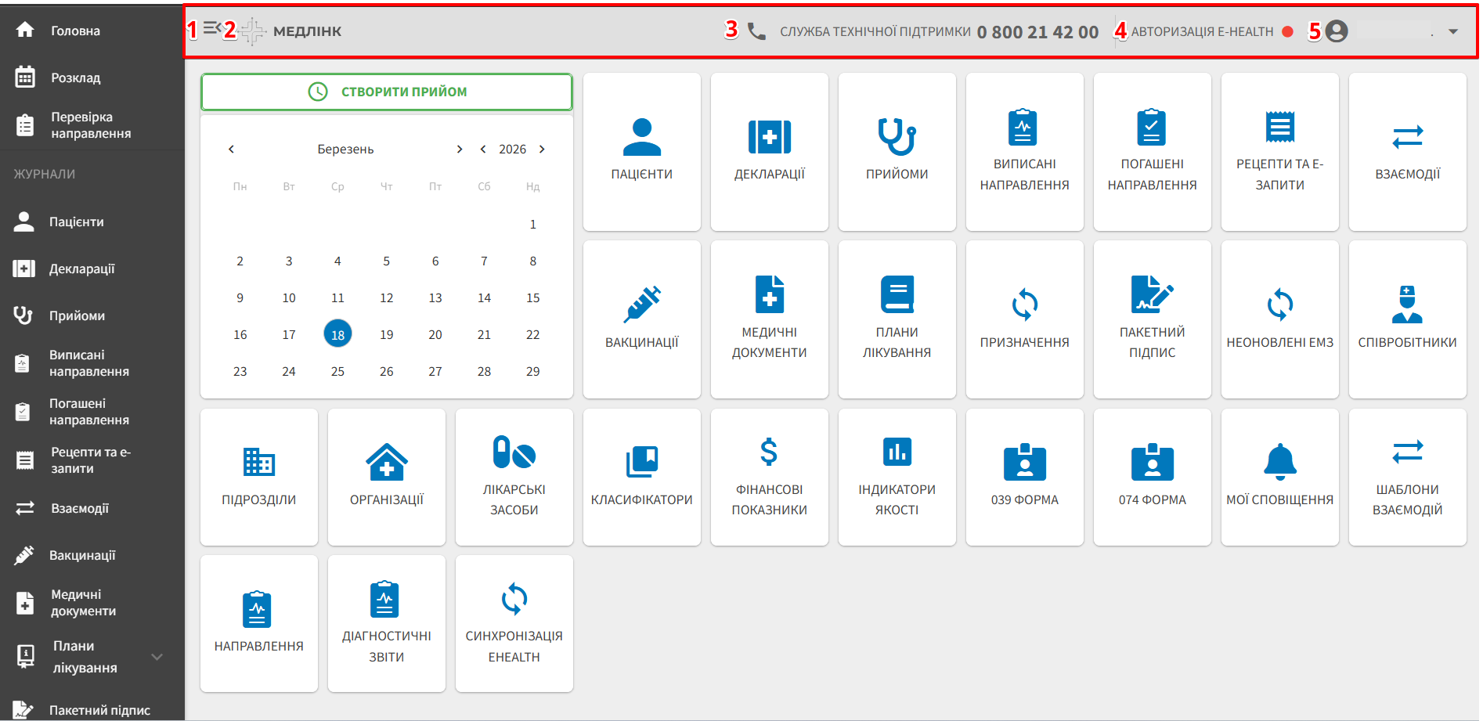Collapse the sidebar with the hamburger menu icon
1483x721 pixels.
pos(211,29)
